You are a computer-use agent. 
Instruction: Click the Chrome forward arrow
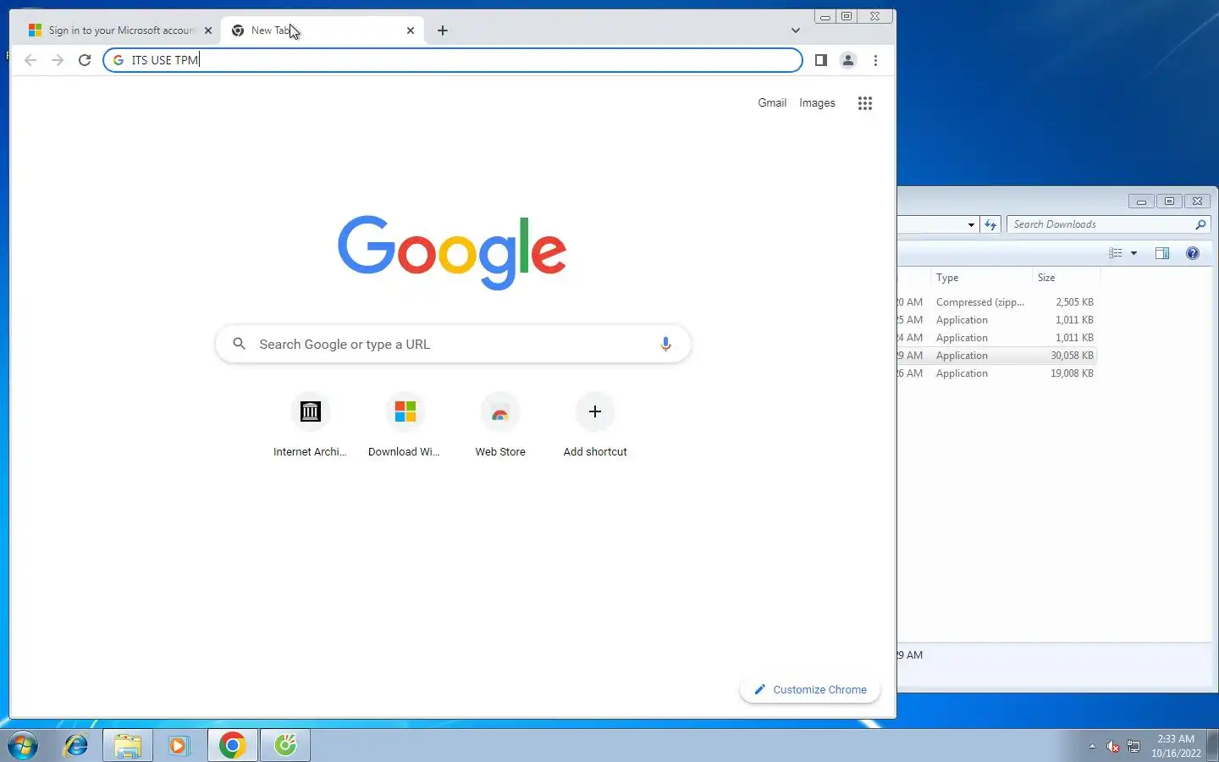coord(58,60)
